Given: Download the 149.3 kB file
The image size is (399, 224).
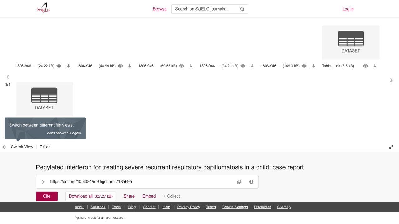Looking at the screenshot, I should (314, 66).
